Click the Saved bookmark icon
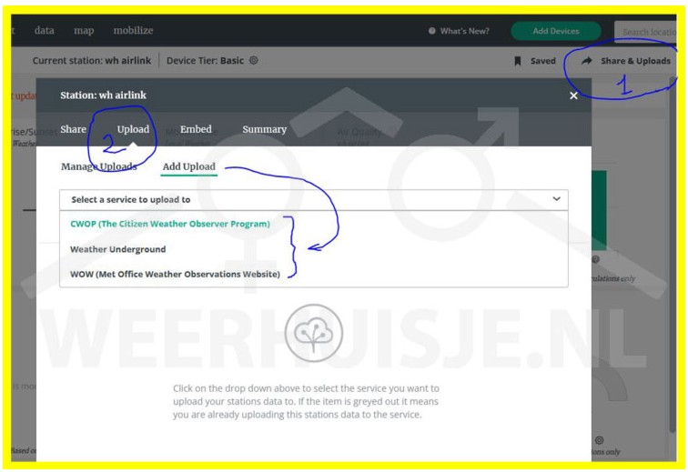 (x=518, y=61)
